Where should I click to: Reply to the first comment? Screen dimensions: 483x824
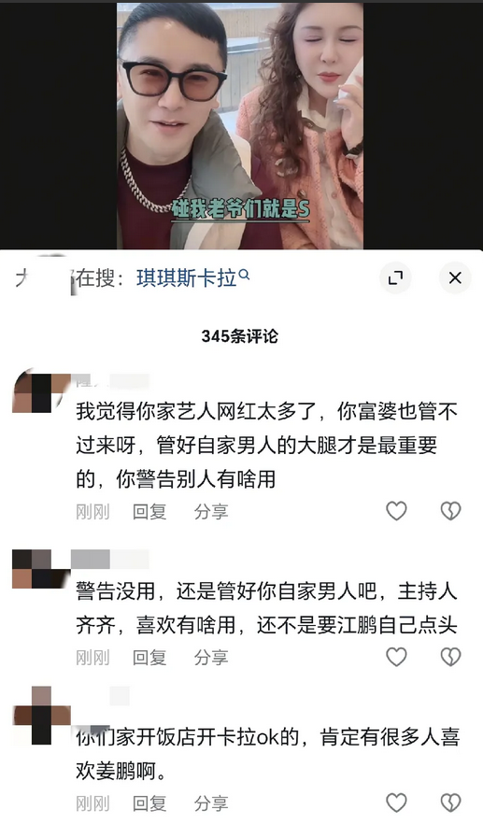149,511
